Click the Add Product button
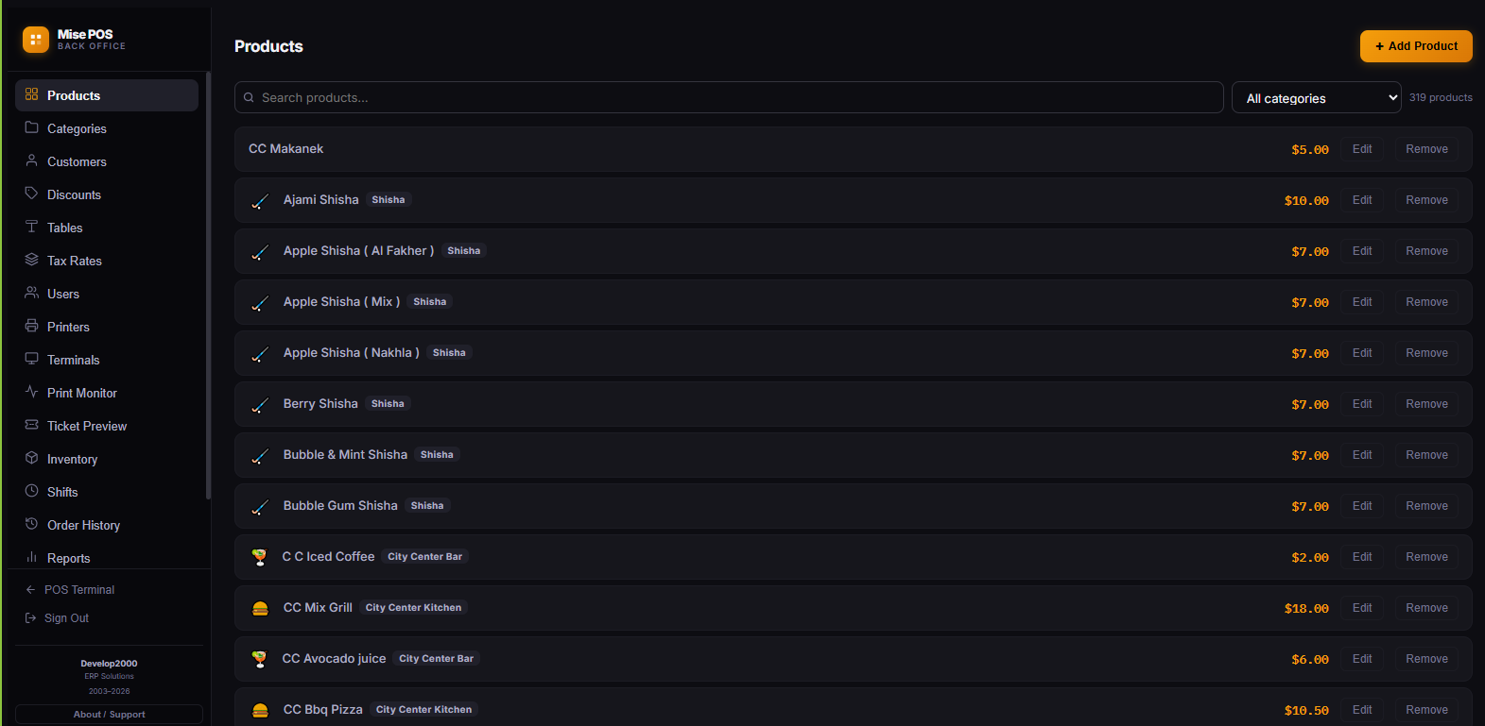 (x=1416, y=46)
